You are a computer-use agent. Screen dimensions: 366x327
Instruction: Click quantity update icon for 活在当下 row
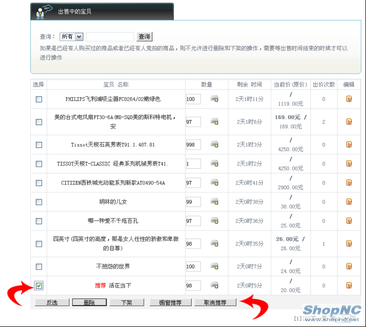(x=214, y=285)
